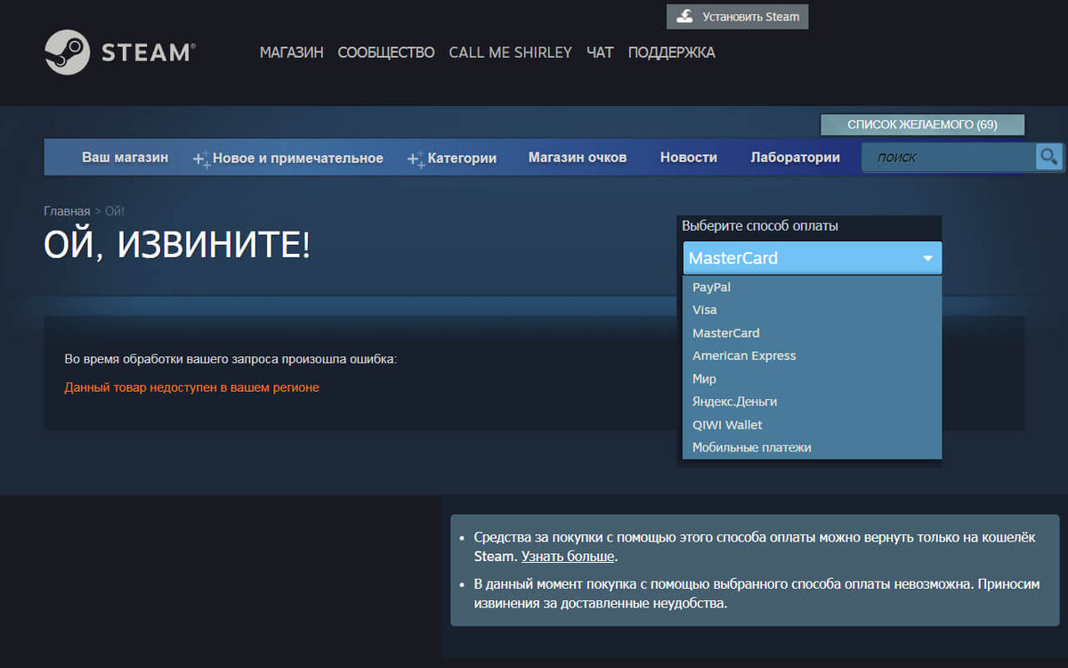Click the magnifying glass search icon
This screenshot has width=1068, height=668.
[x=1048, y=157]
